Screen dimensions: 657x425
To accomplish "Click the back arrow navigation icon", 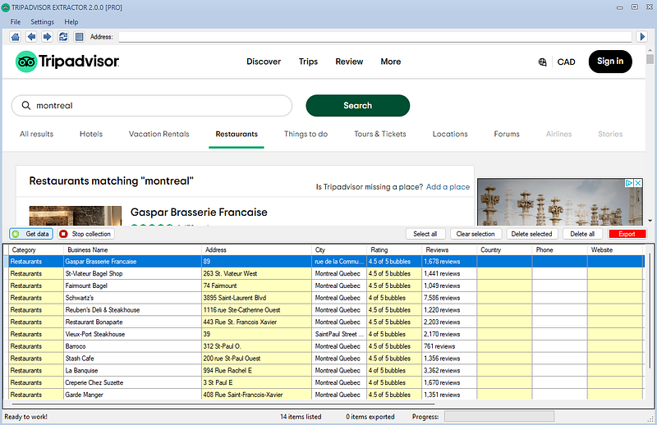I will click(31, 37).
